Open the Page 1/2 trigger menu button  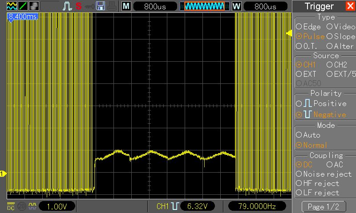(x=324, y=207)
